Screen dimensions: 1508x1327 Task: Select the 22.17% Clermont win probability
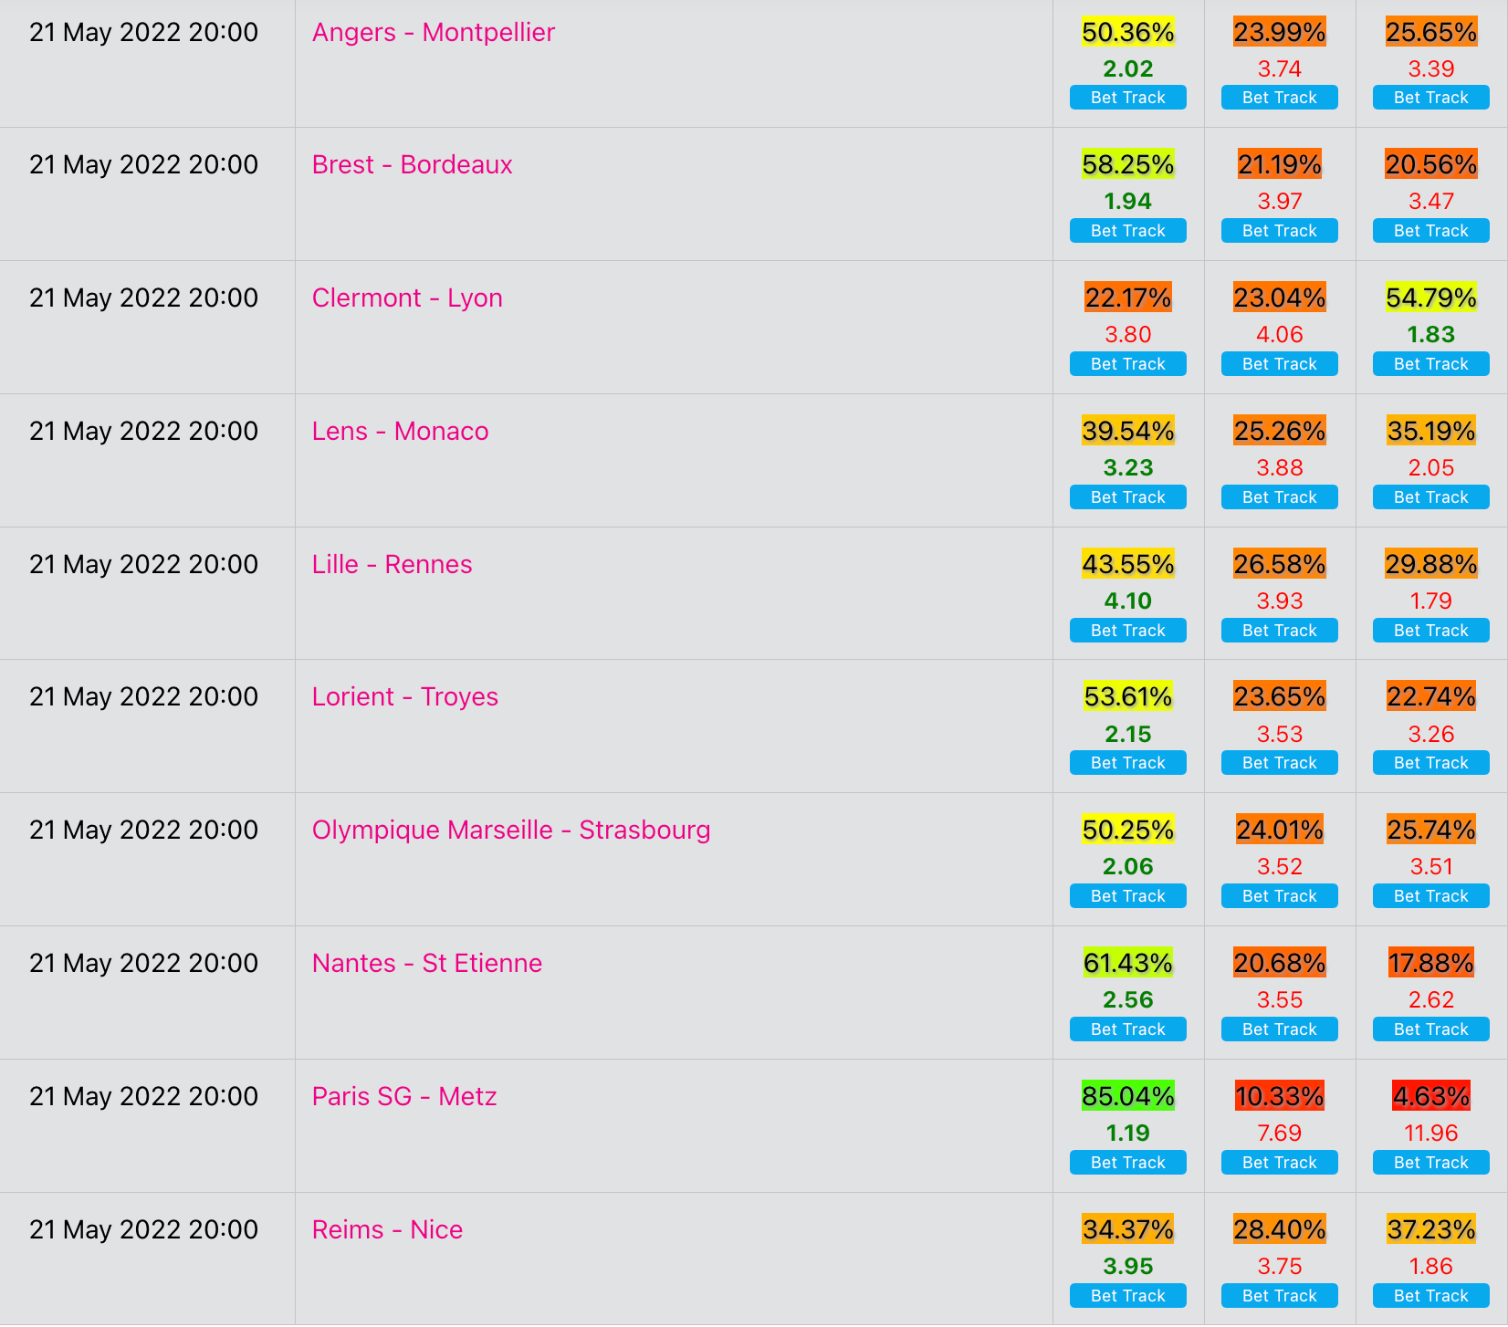click(1128, 298)
